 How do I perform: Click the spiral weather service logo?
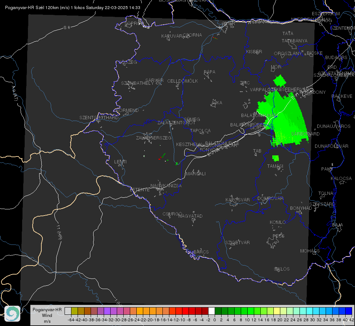pyautogui.click(x=12, y=314)
